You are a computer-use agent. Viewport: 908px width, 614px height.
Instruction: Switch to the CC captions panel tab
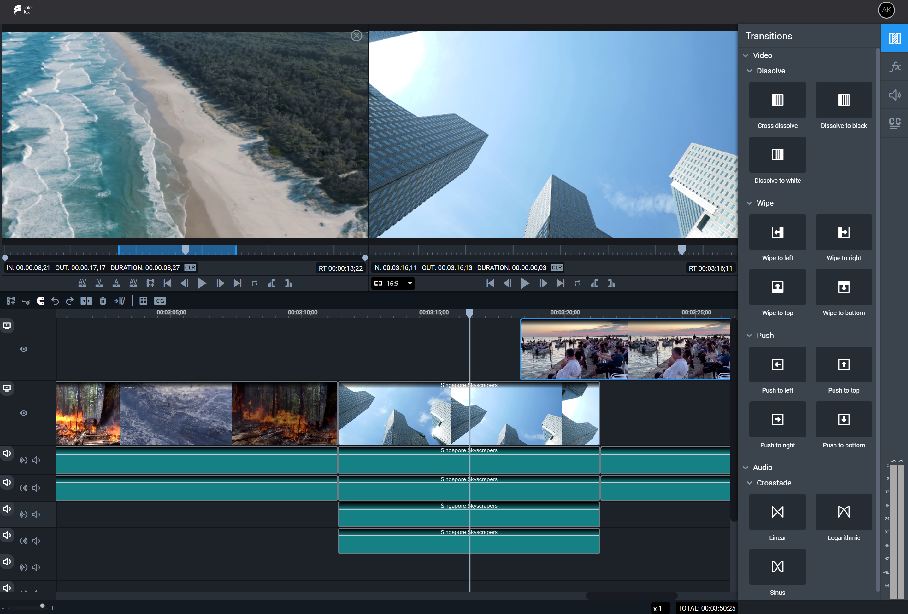[x=895, y=123]
